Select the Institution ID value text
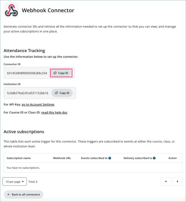Image resolution: width=186 pixels, height=202 pixels. 28,93
